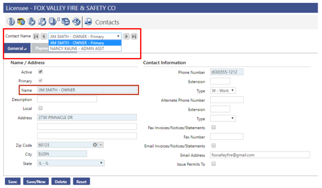The image size is (322, 188).
Task: Jump to first contact record
Action: pos(36,37)
